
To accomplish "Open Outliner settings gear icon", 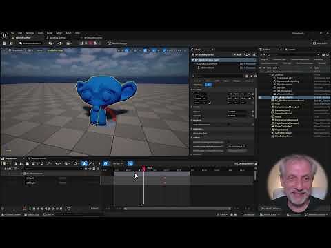I will pos(328,54).
